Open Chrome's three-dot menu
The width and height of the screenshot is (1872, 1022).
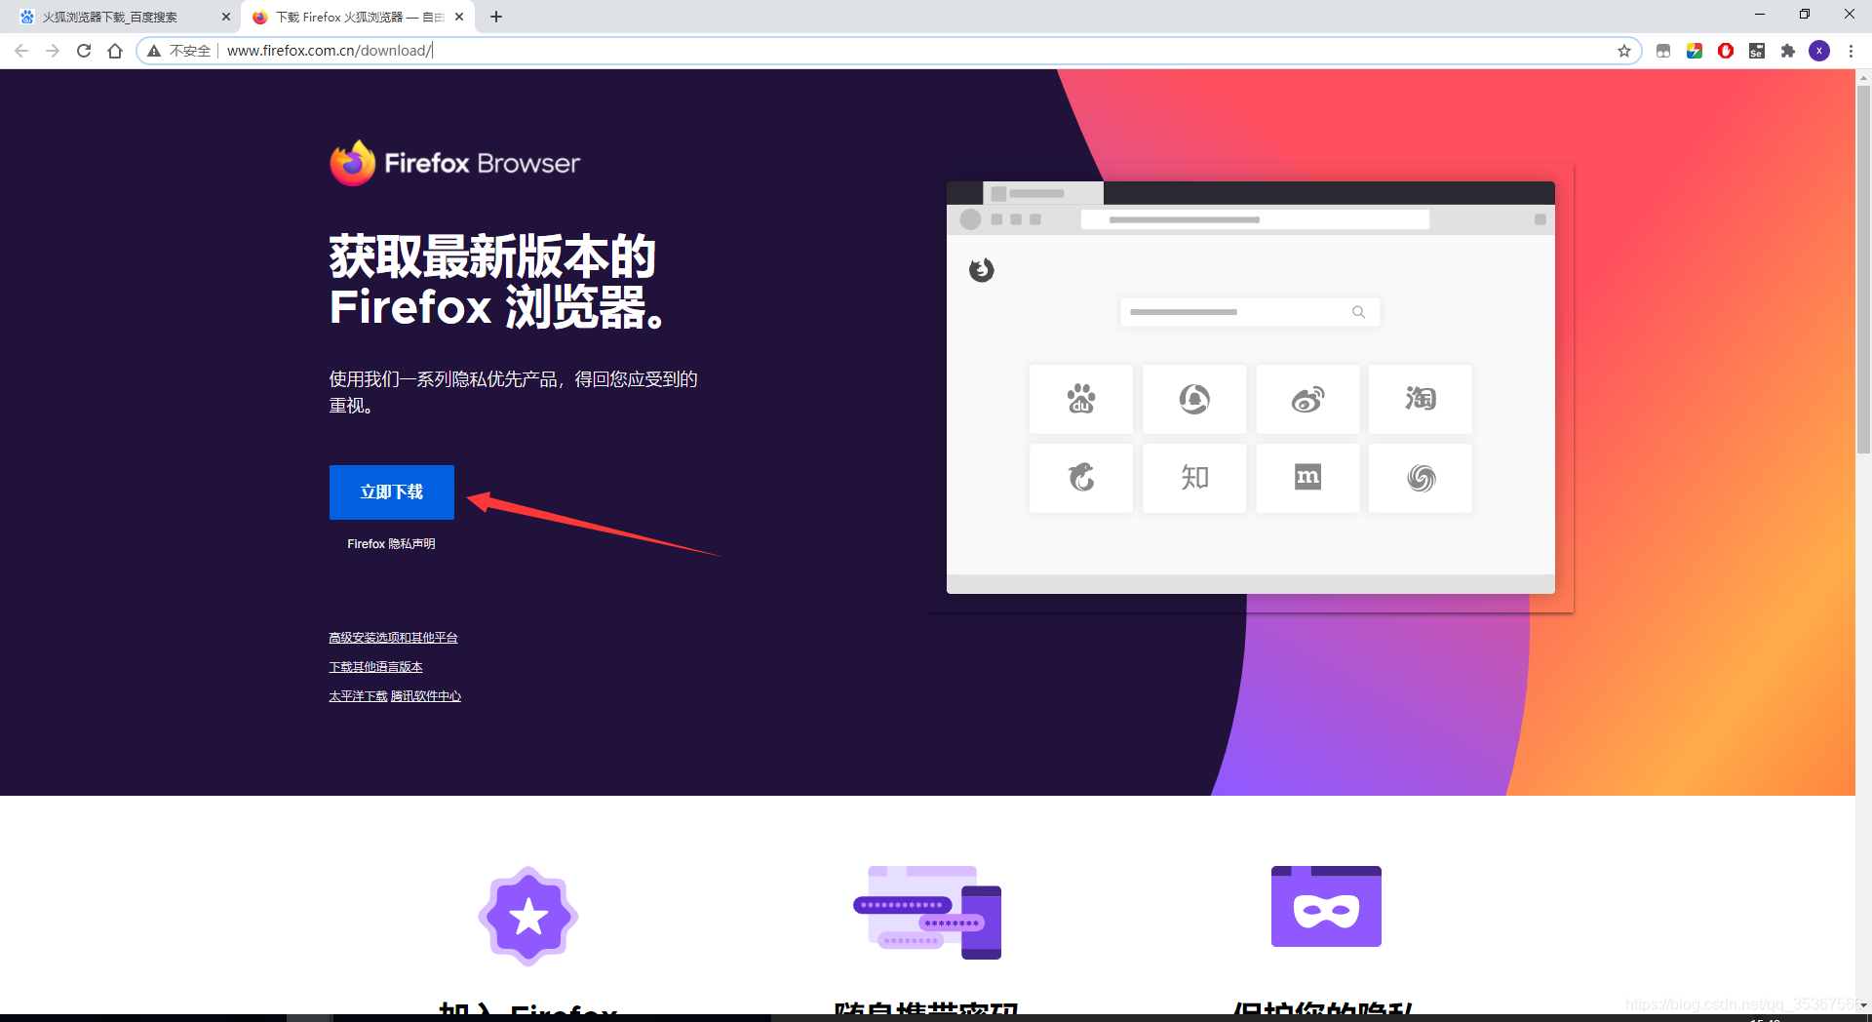point(1851,51)
